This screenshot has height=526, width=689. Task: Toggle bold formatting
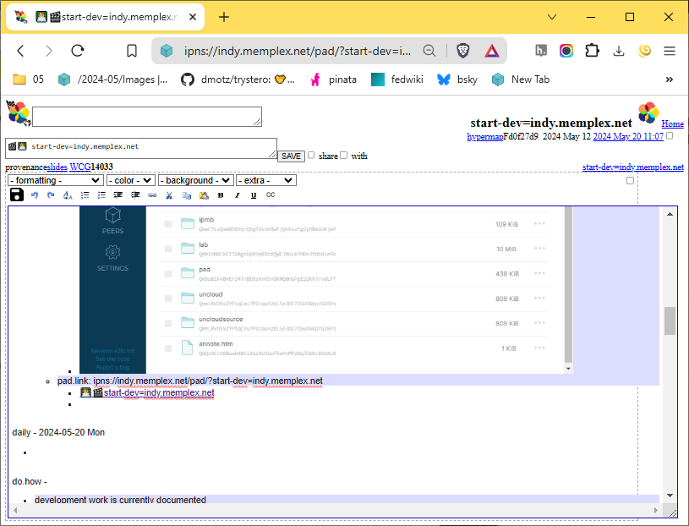click(221, 195)
